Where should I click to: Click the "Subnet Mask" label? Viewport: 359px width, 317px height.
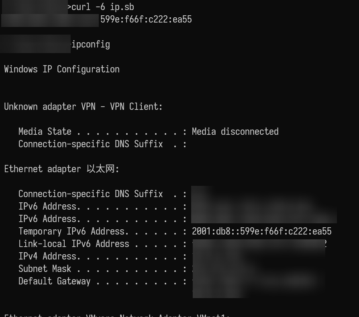click(45, 269)
